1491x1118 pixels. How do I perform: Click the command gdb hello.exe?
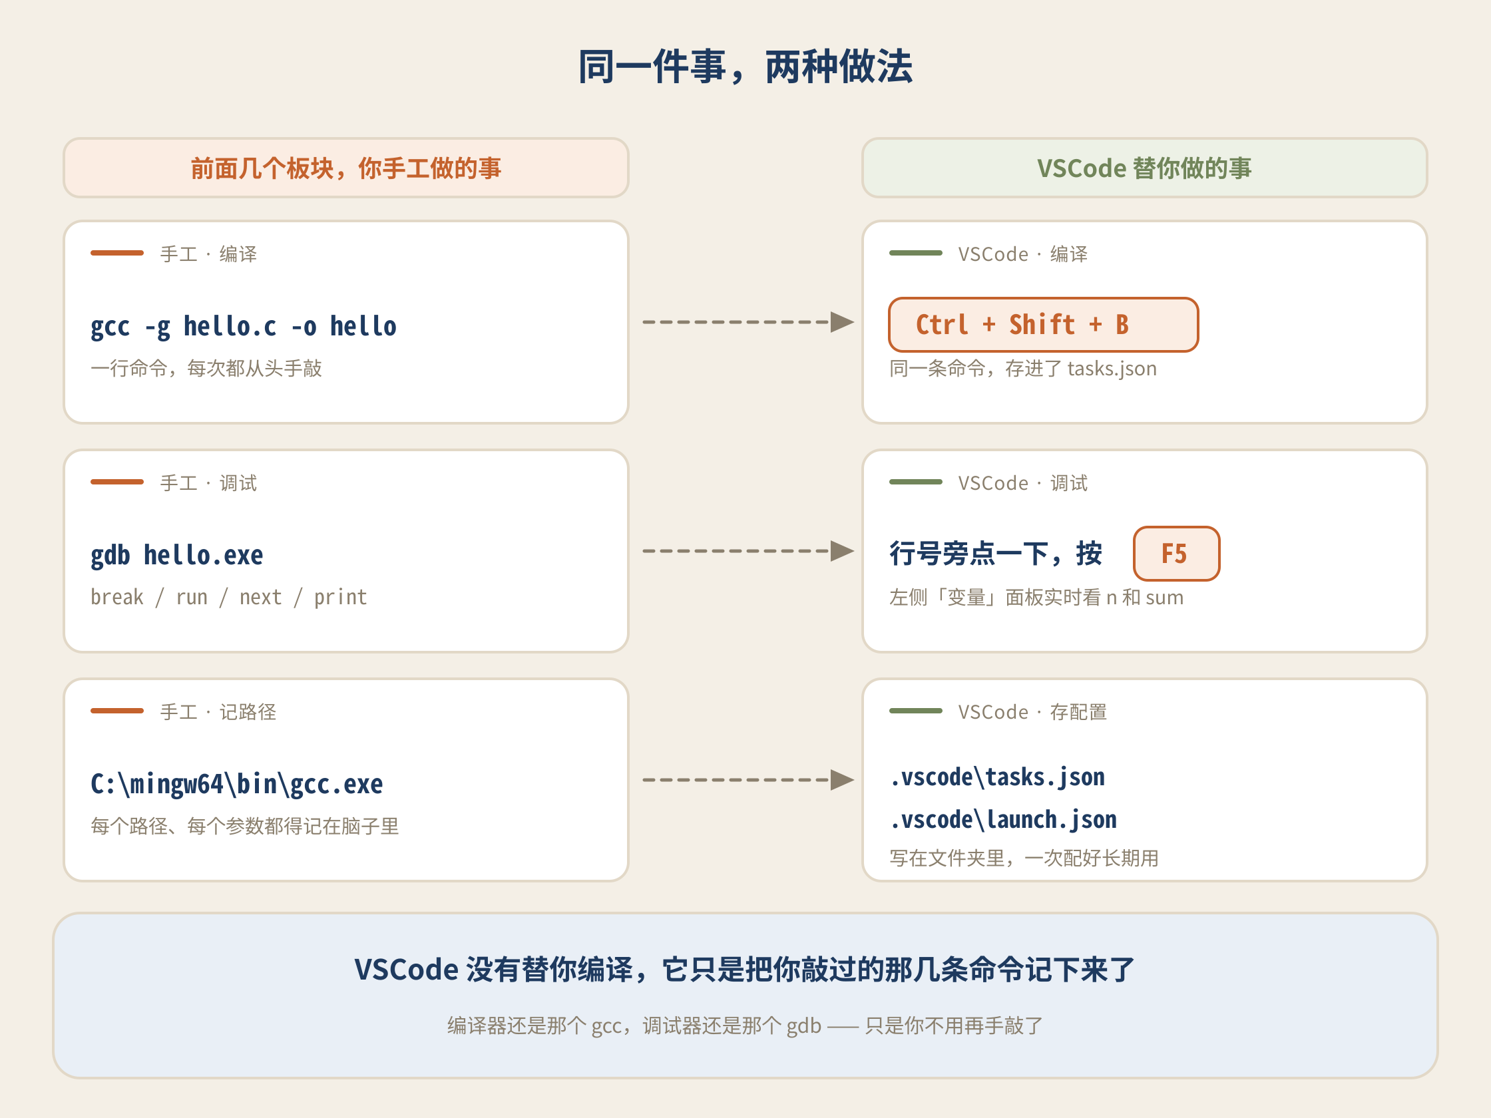[176, 556]
